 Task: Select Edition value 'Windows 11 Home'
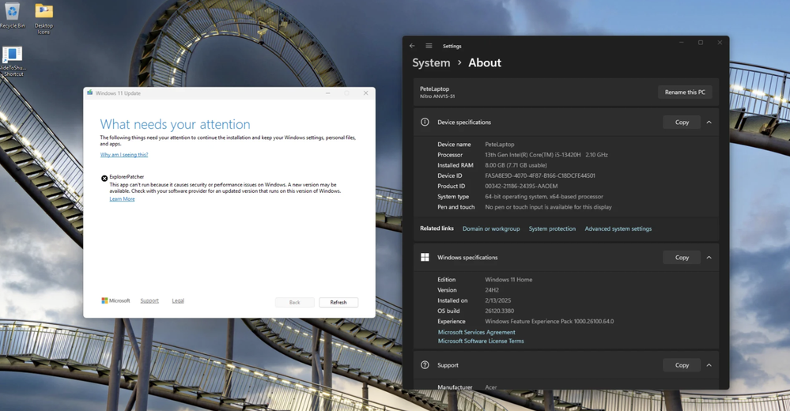508,280
